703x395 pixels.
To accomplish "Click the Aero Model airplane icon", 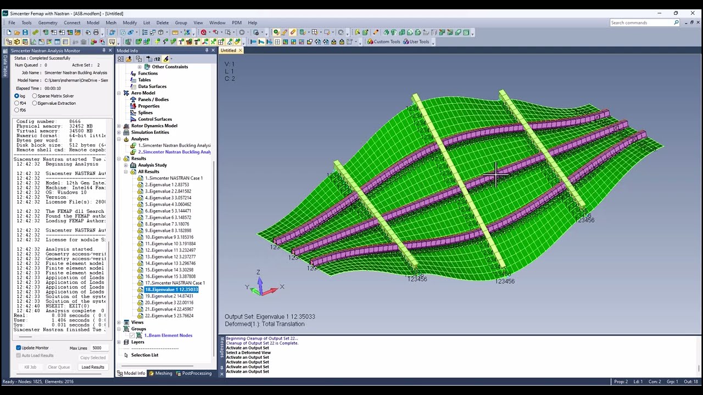I will [126, 93].
